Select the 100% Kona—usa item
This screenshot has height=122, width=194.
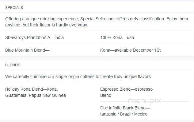coord(117,37)
